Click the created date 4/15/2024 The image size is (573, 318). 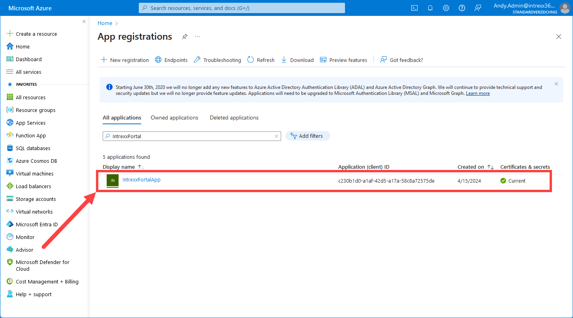(x=469, y=181)
